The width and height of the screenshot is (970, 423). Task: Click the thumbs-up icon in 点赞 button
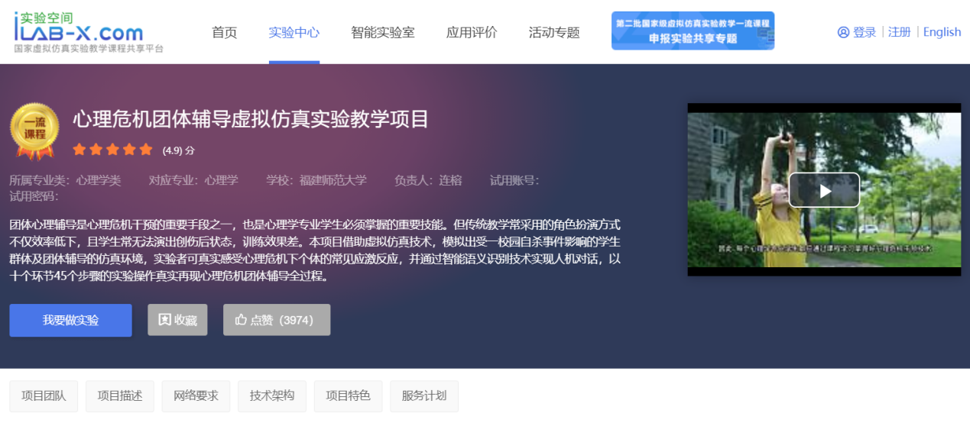pos(241,320)
